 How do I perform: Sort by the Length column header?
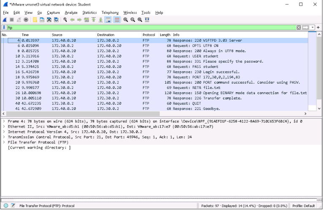click(165, 35)
